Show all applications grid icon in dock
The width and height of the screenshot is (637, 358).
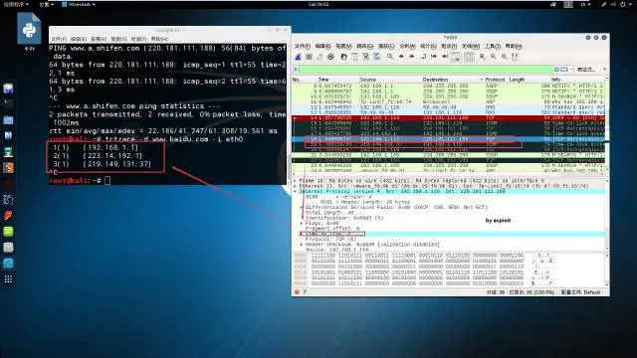[x=8, y=279]
